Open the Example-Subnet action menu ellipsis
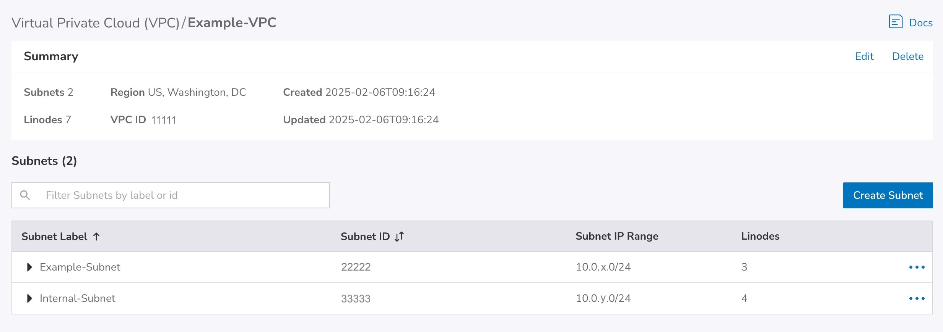This screenshot has height=332, width=943. [917, 267]
